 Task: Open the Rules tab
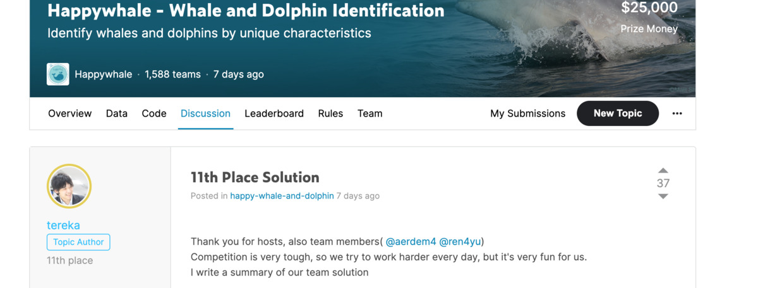tap(330, 113)
